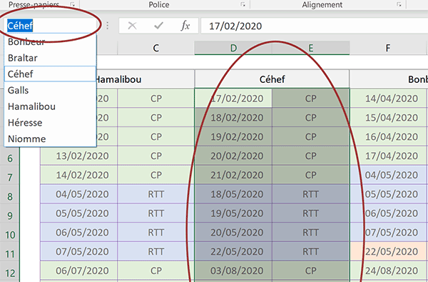Click RTT cell in column E row 8
Screen dimensions: 428x282
pyautogui.click(x=310, y=194)
